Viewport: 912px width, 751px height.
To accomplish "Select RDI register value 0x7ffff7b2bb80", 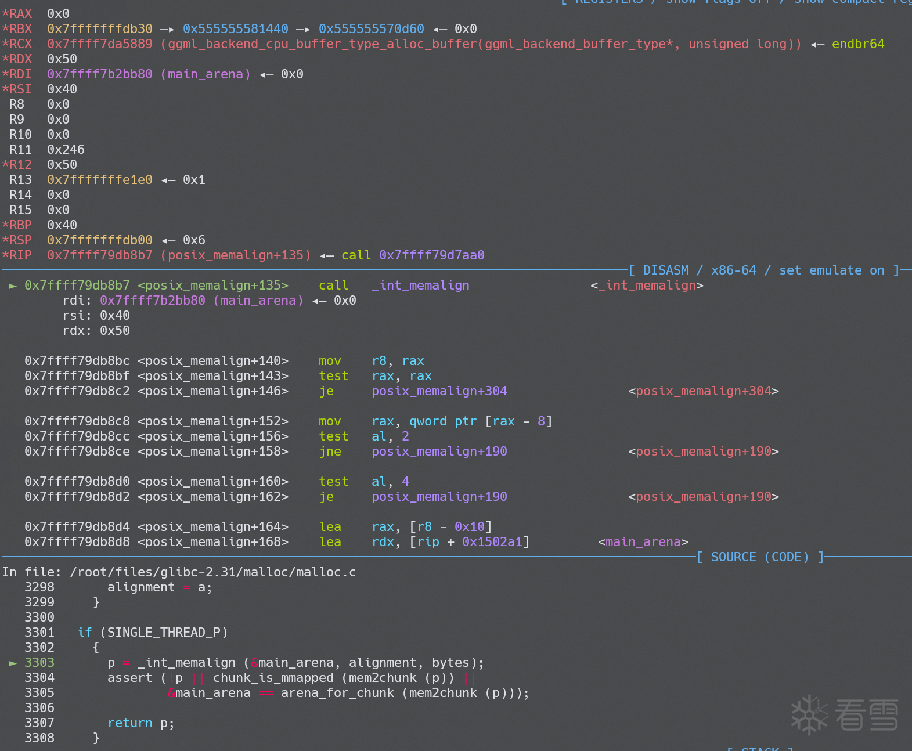I will pos(100,74).
